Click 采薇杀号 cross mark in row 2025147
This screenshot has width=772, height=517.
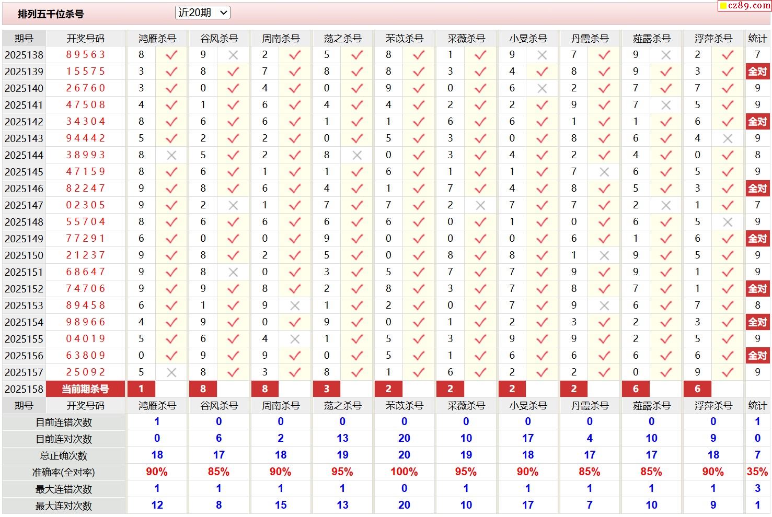(x=480, y=205)
